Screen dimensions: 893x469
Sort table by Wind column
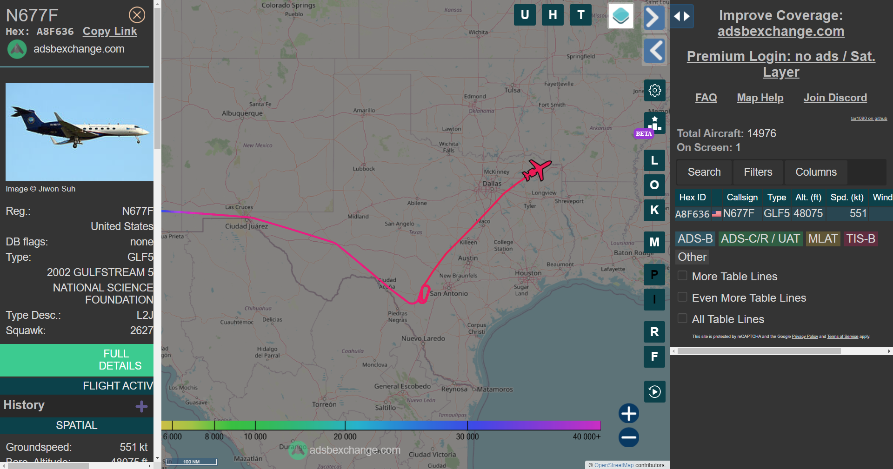pos(882,198)
